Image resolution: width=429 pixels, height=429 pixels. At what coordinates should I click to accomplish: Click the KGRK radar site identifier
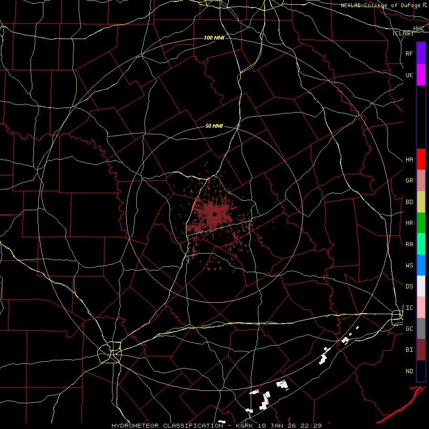pyautogui.click(x=245, y=426)
